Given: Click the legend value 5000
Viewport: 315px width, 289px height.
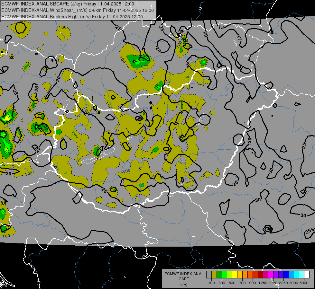Looking at the screenshot, I should (304, 283).
